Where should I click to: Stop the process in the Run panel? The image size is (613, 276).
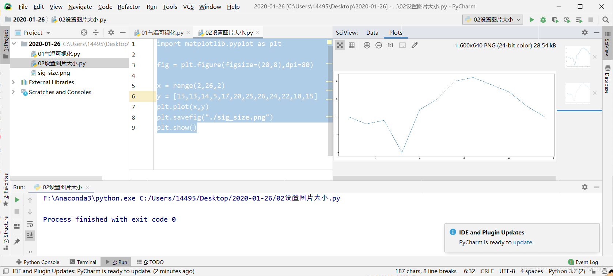(x=17, y=211)
